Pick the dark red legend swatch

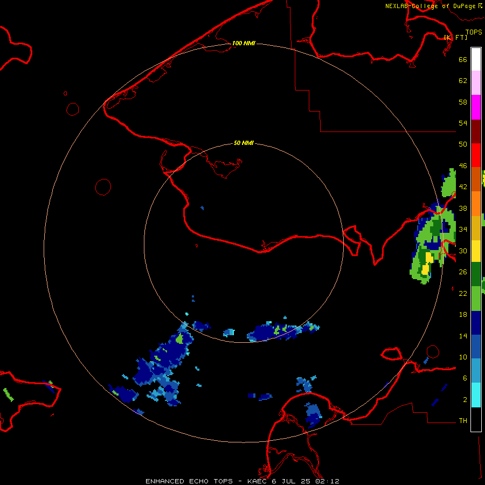click(476, 131)
